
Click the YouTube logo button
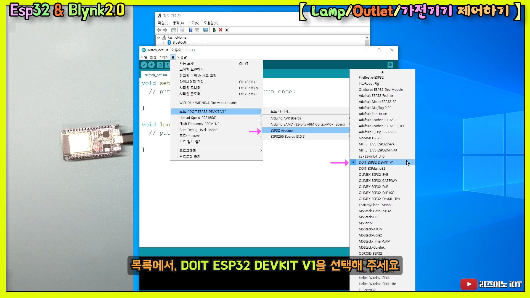pos(468,284)
